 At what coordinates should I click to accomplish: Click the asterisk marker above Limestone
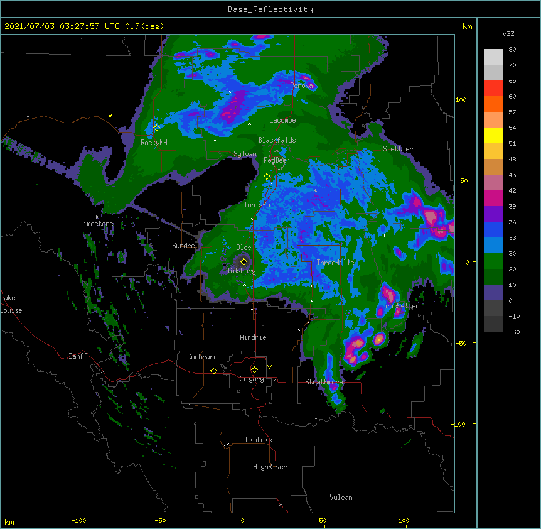click(x=96, y=217)
